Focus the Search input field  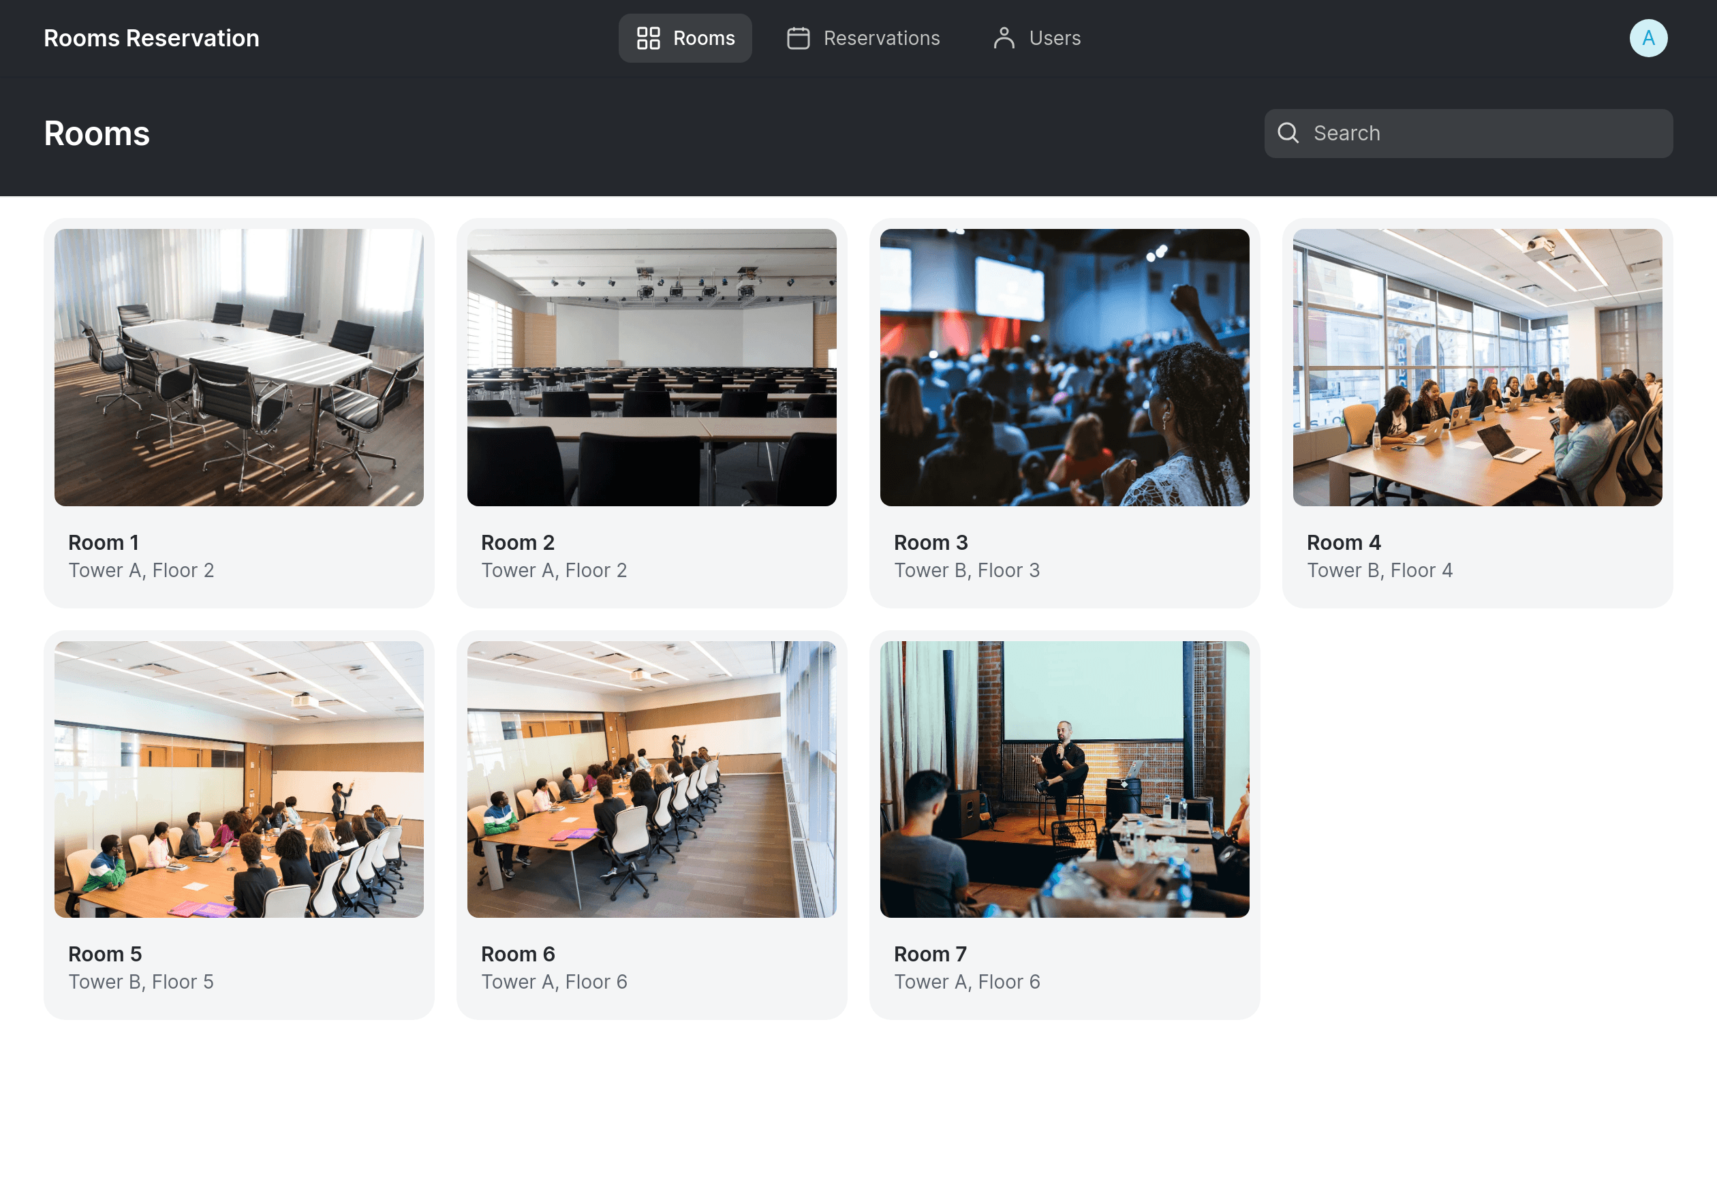pyautogui.click(x=1468, y=134)
